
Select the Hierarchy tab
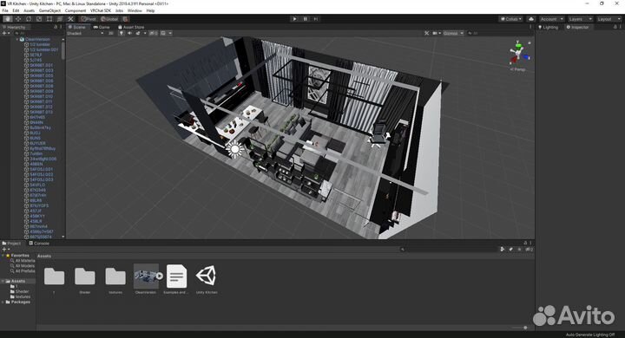(14, 27)
